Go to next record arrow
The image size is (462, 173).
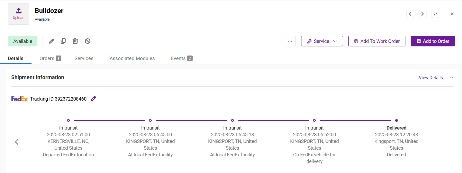pyautogui.click(x=422, y=14)
